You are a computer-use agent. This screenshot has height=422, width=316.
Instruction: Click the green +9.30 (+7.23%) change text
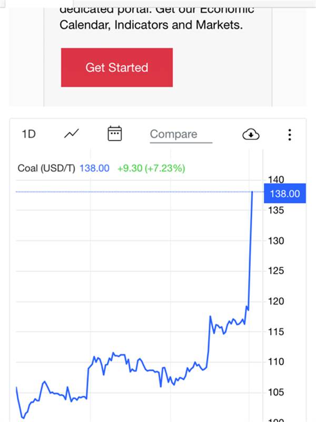(151, 168)
